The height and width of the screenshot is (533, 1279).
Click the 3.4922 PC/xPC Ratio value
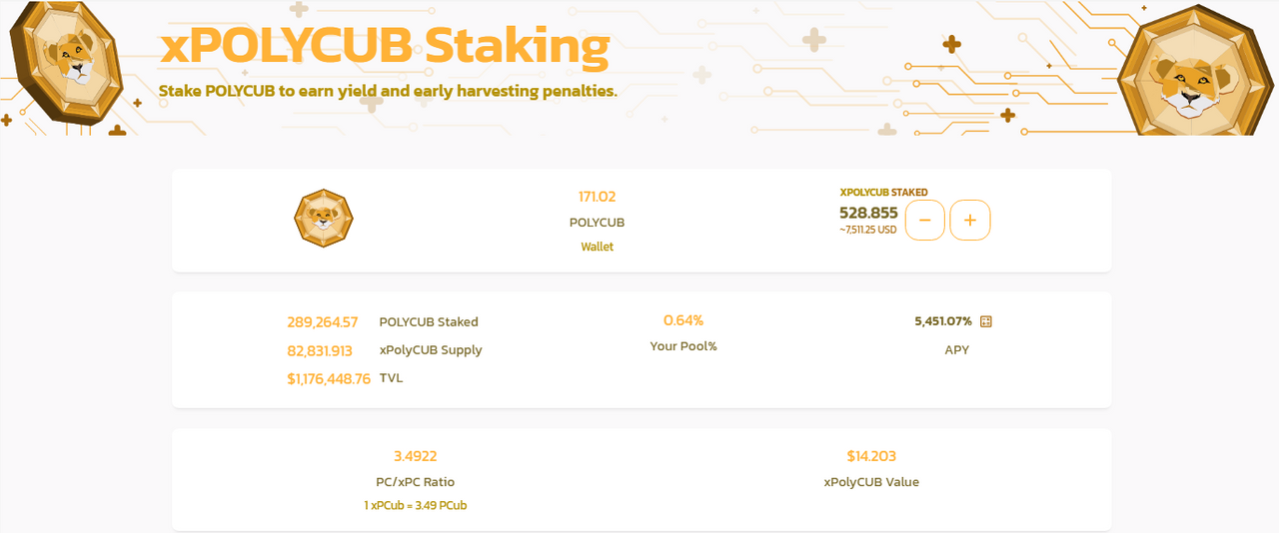(x=415, y=456)
